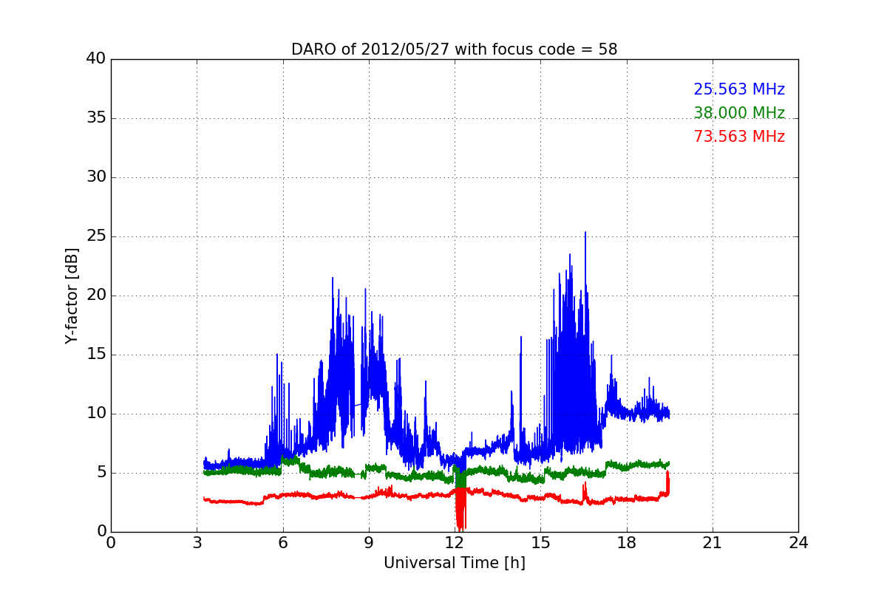
Task: Click the x-axis tick label 9
Action: coord(369,542)
